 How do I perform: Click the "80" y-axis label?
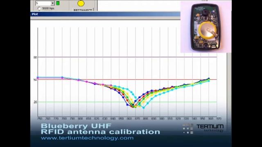35,58
